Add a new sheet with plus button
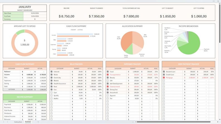 (x=38, y=122)
